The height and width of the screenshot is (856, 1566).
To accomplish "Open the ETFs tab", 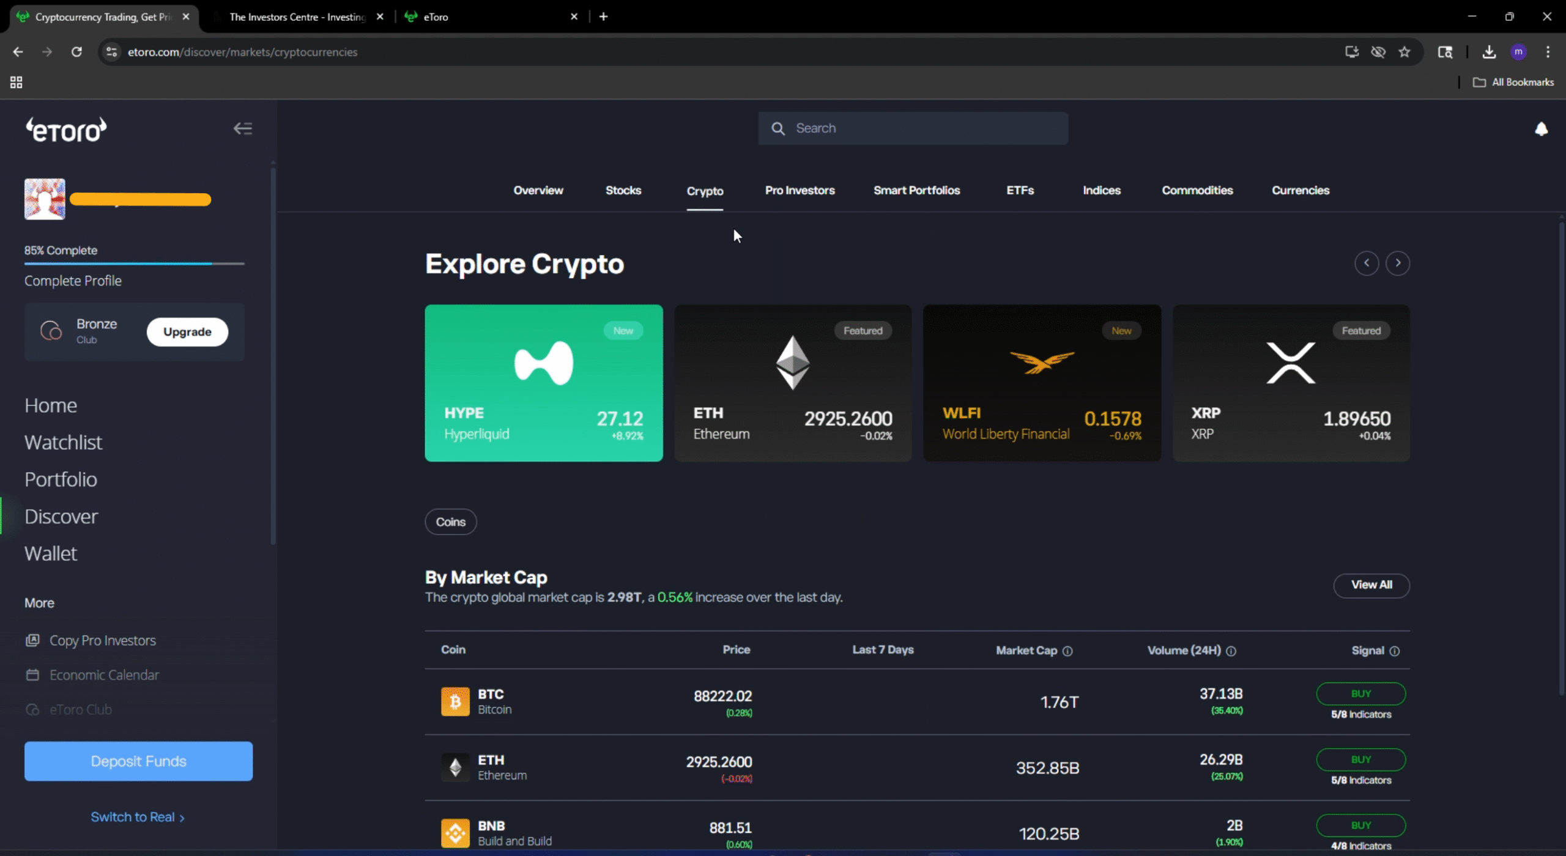I will click(x=1020, y=190).
